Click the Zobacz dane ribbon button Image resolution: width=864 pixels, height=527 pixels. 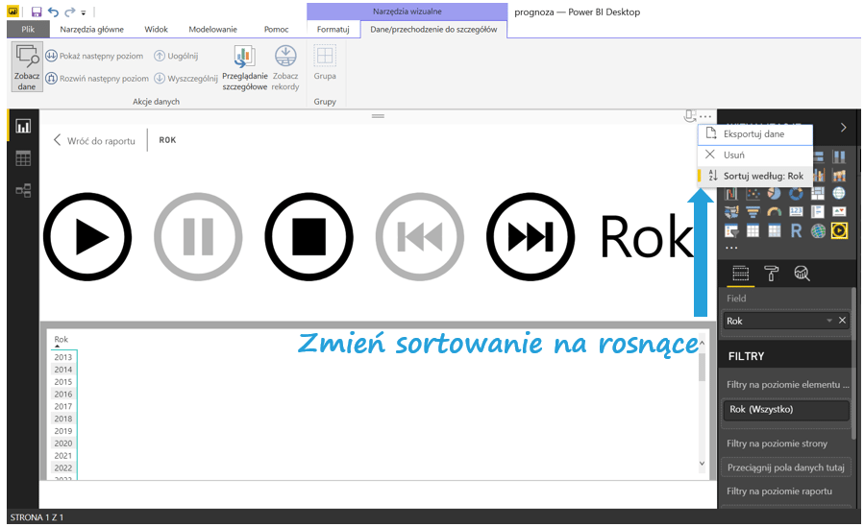point(26,67)
